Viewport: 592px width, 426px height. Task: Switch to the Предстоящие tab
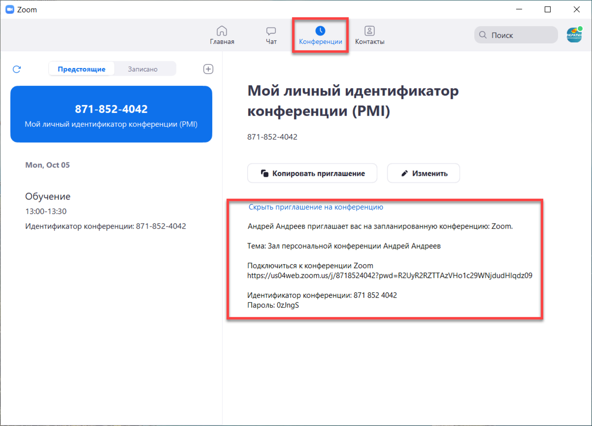(81, 69)
